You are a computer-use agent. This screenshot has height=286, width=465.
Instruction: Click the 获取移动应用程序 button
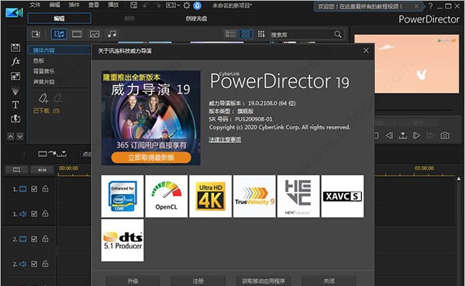click(x=263, y=281)
